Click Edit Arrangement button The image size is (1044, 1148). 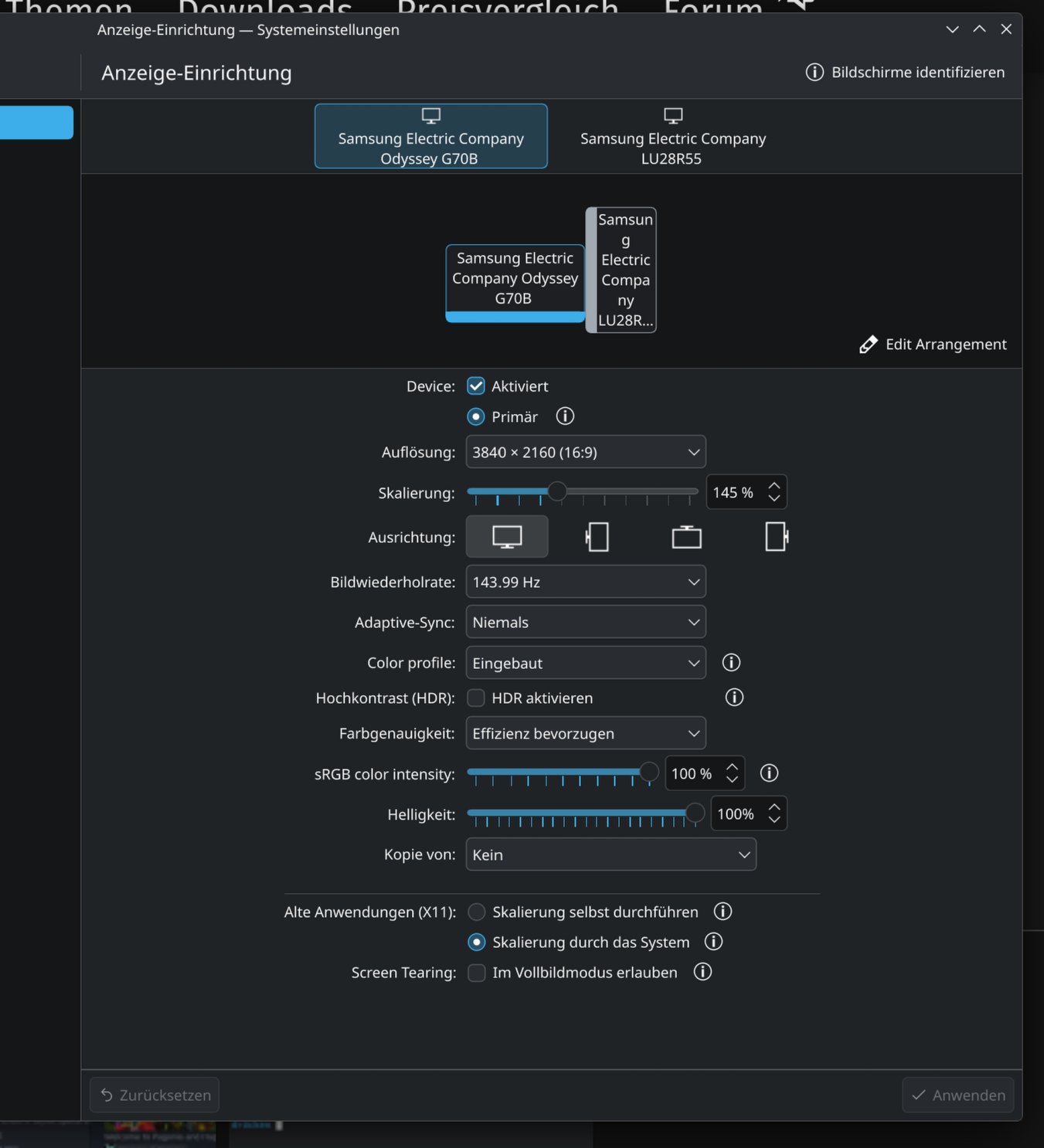[x=933, y=345]
